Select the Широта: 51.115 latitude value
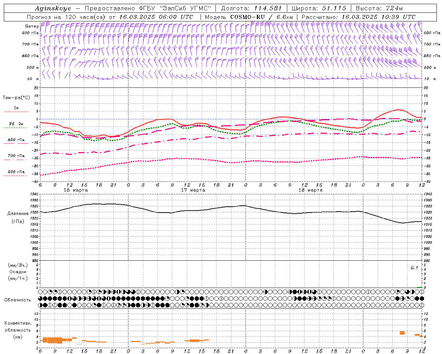 tap(319, 8)
